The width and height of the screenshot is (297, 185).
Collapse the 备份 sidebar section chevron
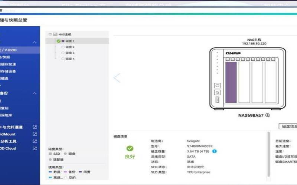click(35, 93)
